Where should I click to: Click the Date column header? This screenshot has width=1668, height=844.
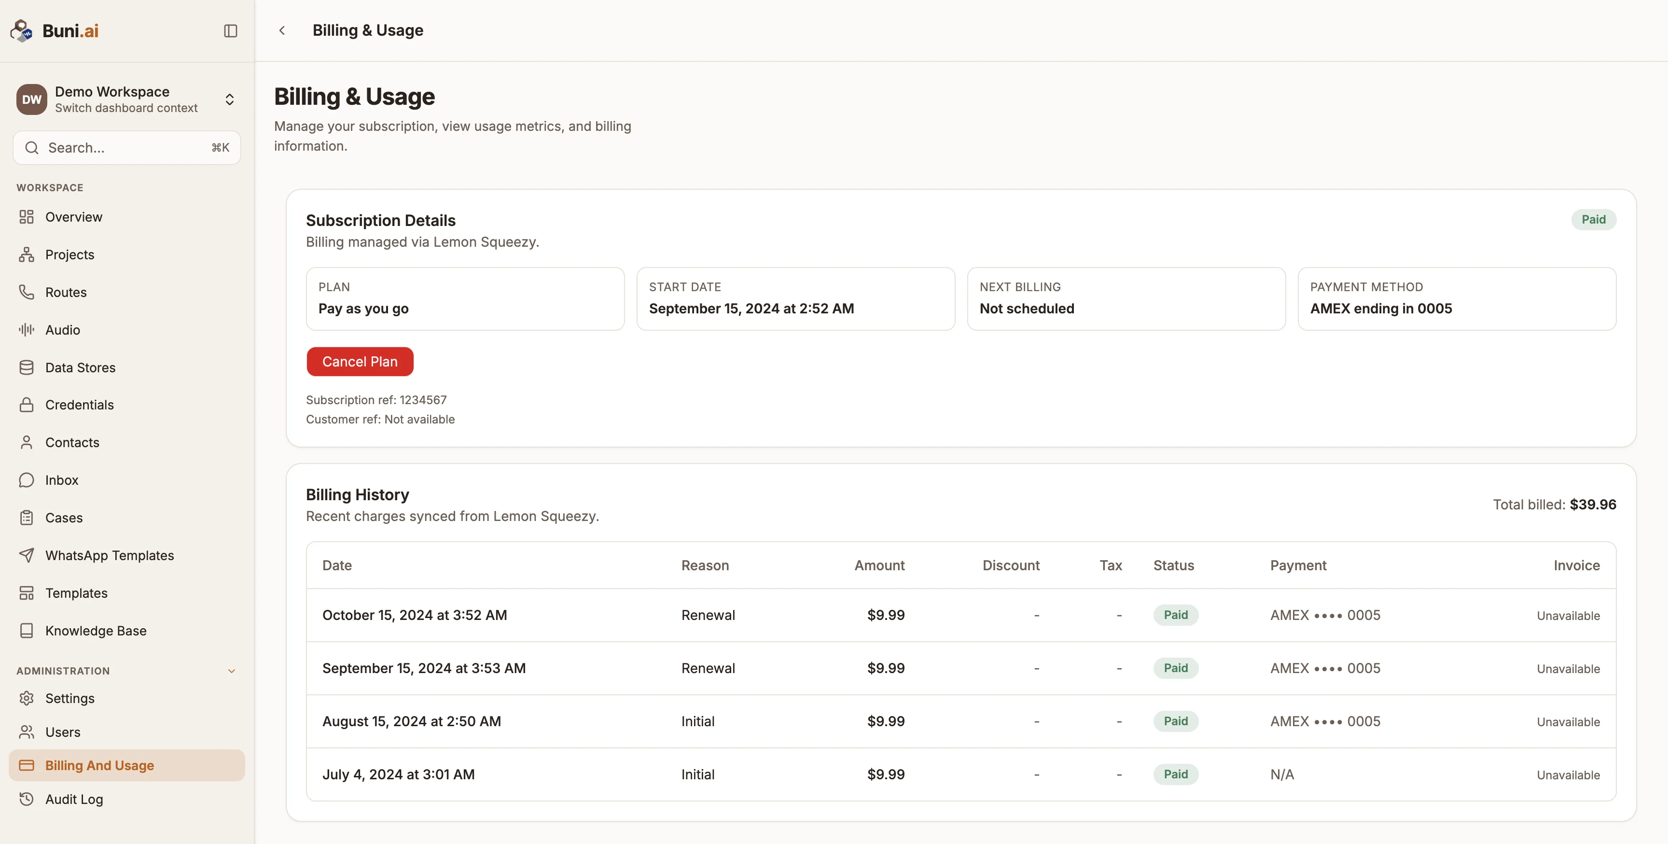[x=337, y=565]
